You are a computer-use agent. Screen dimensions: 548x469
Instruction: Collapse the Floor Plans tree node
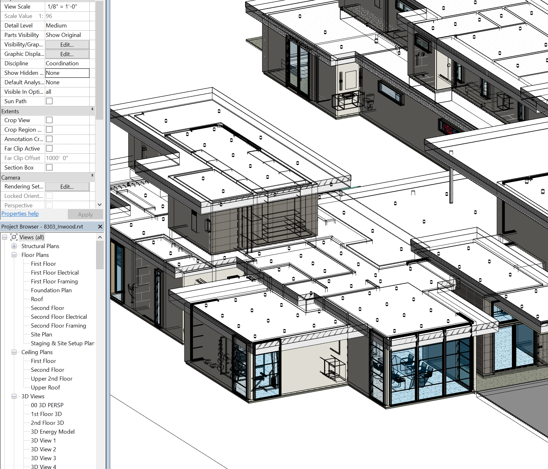(x=14, y=255)
